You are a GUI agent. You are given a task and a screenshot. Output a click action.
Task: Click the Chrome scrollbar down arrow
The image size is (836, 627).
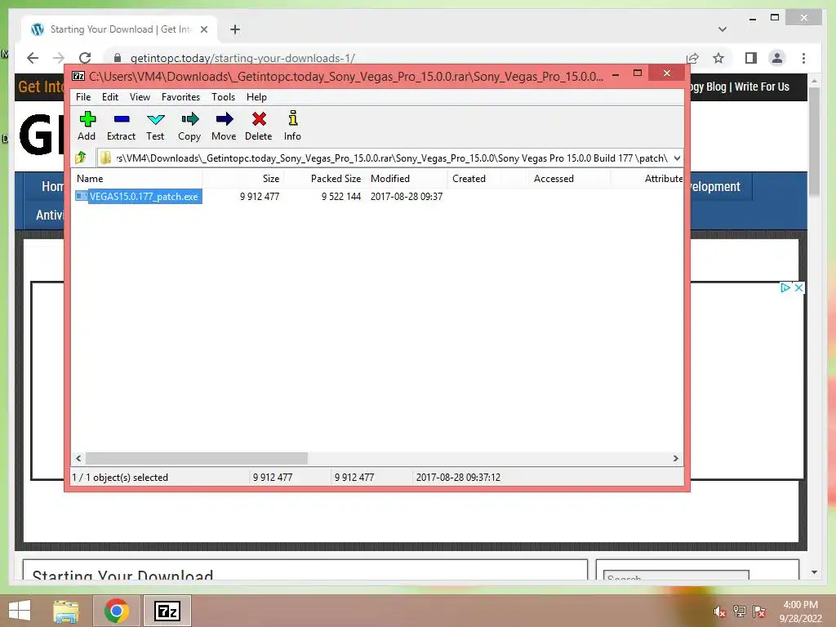[x=814, y=572]
